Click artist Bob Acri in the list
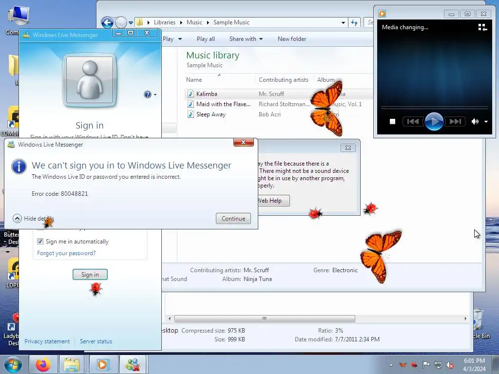Viewport: 499px width, 374px height. [x=269, y=114]
